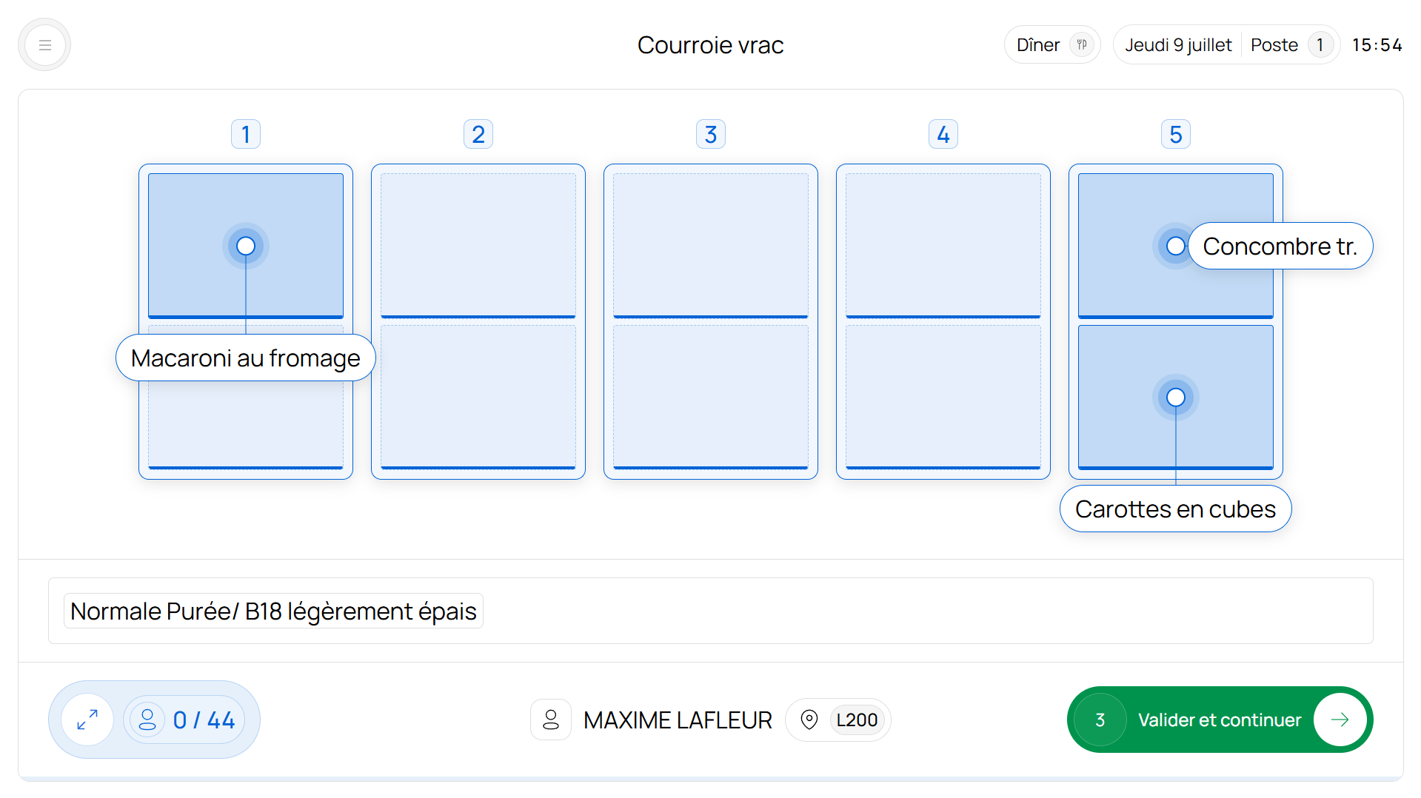
Task: Open the Jeudi 9 juillet date picker
Action: pos(1178,45)
